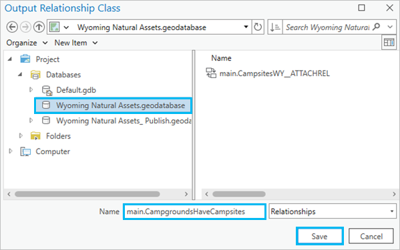Cancel the dialog
This screenshot has width=400, height=250.
coord(371,236)
